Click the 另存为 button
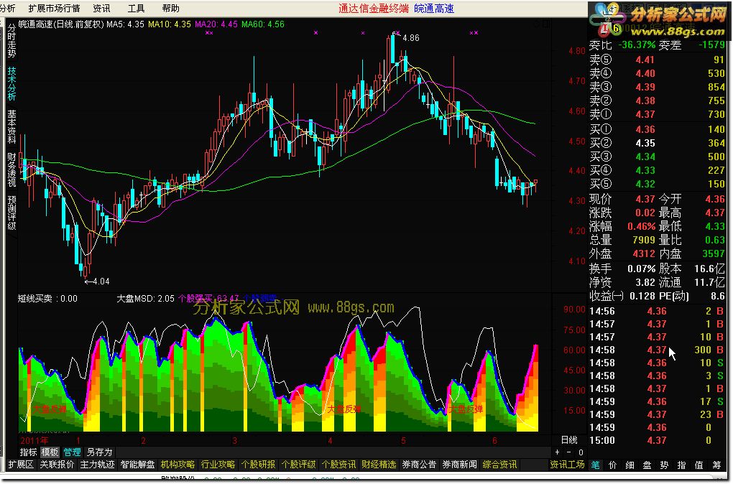 click(100, 452)
